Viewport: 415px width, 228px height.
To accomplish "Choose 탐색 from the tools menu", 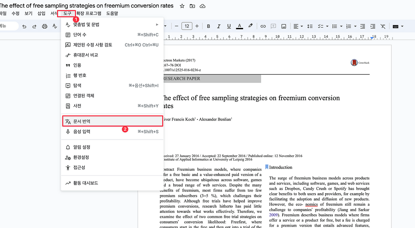I will (111, 85).
